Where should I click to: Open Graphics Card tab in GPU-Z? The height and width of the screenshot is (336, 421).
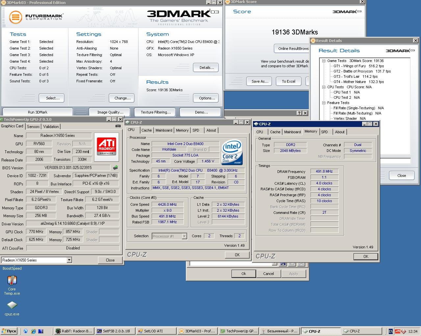coord(12,126)
